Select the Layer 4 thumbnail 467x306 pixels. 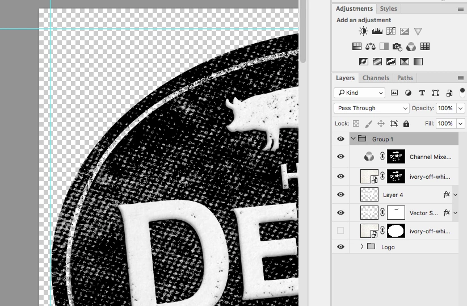369,195
